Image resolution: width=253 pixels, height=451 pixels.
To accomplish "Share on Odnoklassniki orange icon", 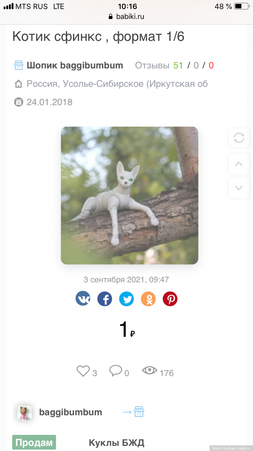I will (x=148, y=299).
